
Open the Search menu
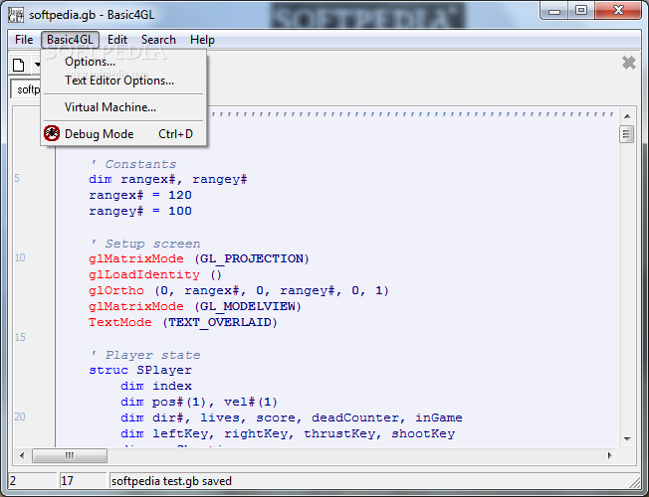tap(158, 40)
